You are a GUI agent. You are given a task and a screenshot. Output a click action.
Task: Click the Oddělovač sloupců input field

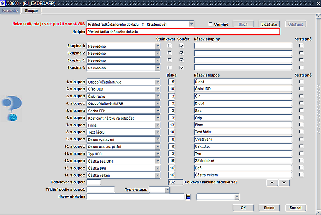coord(94,182)
